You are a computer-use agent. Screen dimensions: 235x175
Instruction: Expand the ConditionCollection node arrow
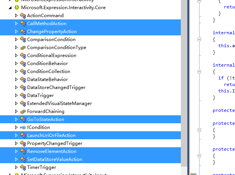[16, 72]
